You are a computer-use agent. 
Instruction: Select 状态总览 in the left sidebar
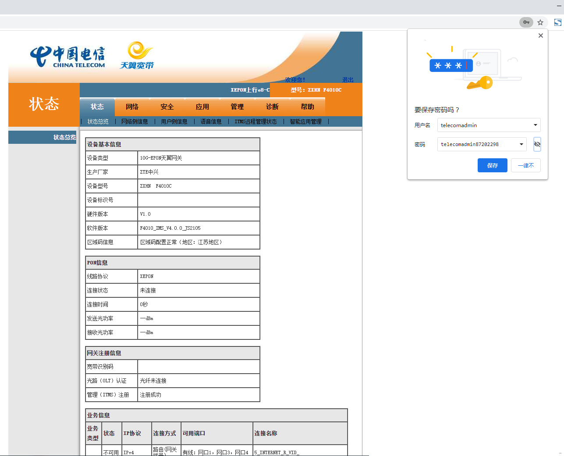click(x=64, y=137)
